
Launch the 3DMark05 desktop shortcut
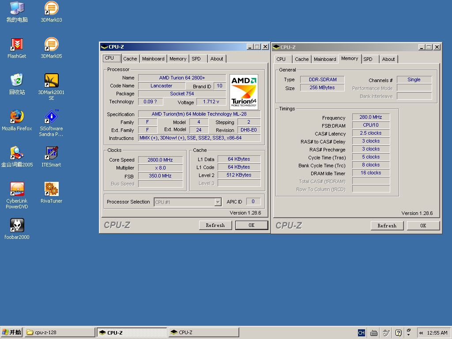click(x=51, y=48)
